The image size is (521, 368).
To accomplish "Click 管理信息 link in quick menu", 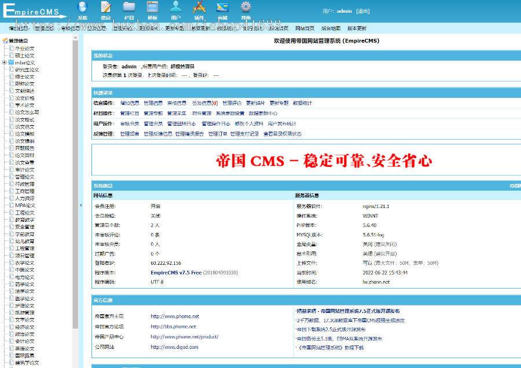I will pos(153,103).
